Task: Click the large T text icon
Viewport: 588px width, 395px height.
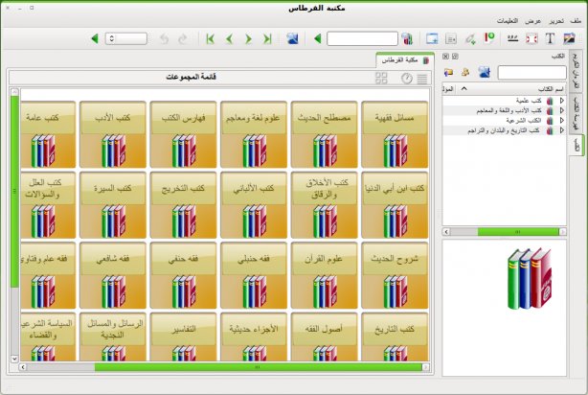Action: pos(550,38)
